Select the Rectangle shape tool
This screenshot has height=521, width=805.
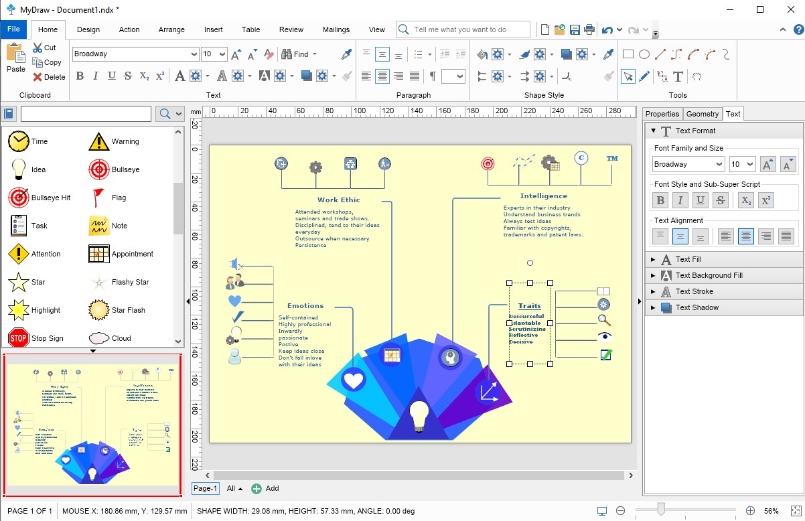628,54
